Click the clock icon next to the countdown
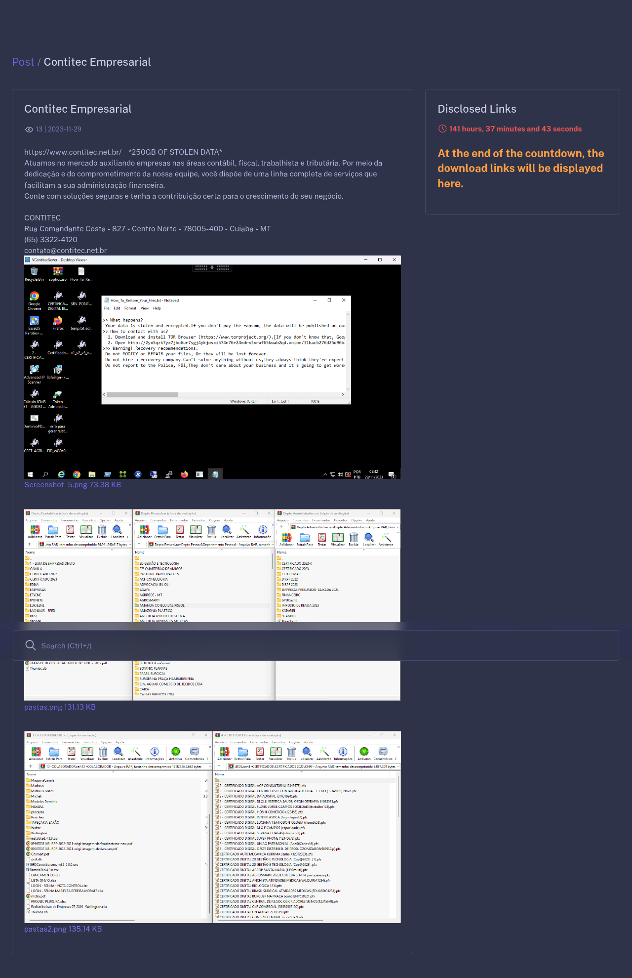The image size is (632, 978). [x=442, y=128]
